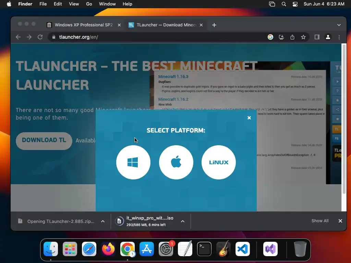The width and height of the screenshot is (351, 263).
Task: Open TextEdit from the Dock
Action: click(x=185, y=249)
